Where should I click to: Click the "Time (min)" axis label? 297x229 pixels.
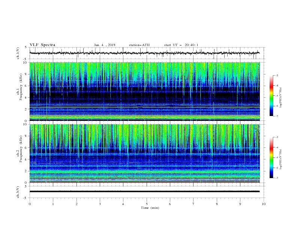tap(150, 208)
